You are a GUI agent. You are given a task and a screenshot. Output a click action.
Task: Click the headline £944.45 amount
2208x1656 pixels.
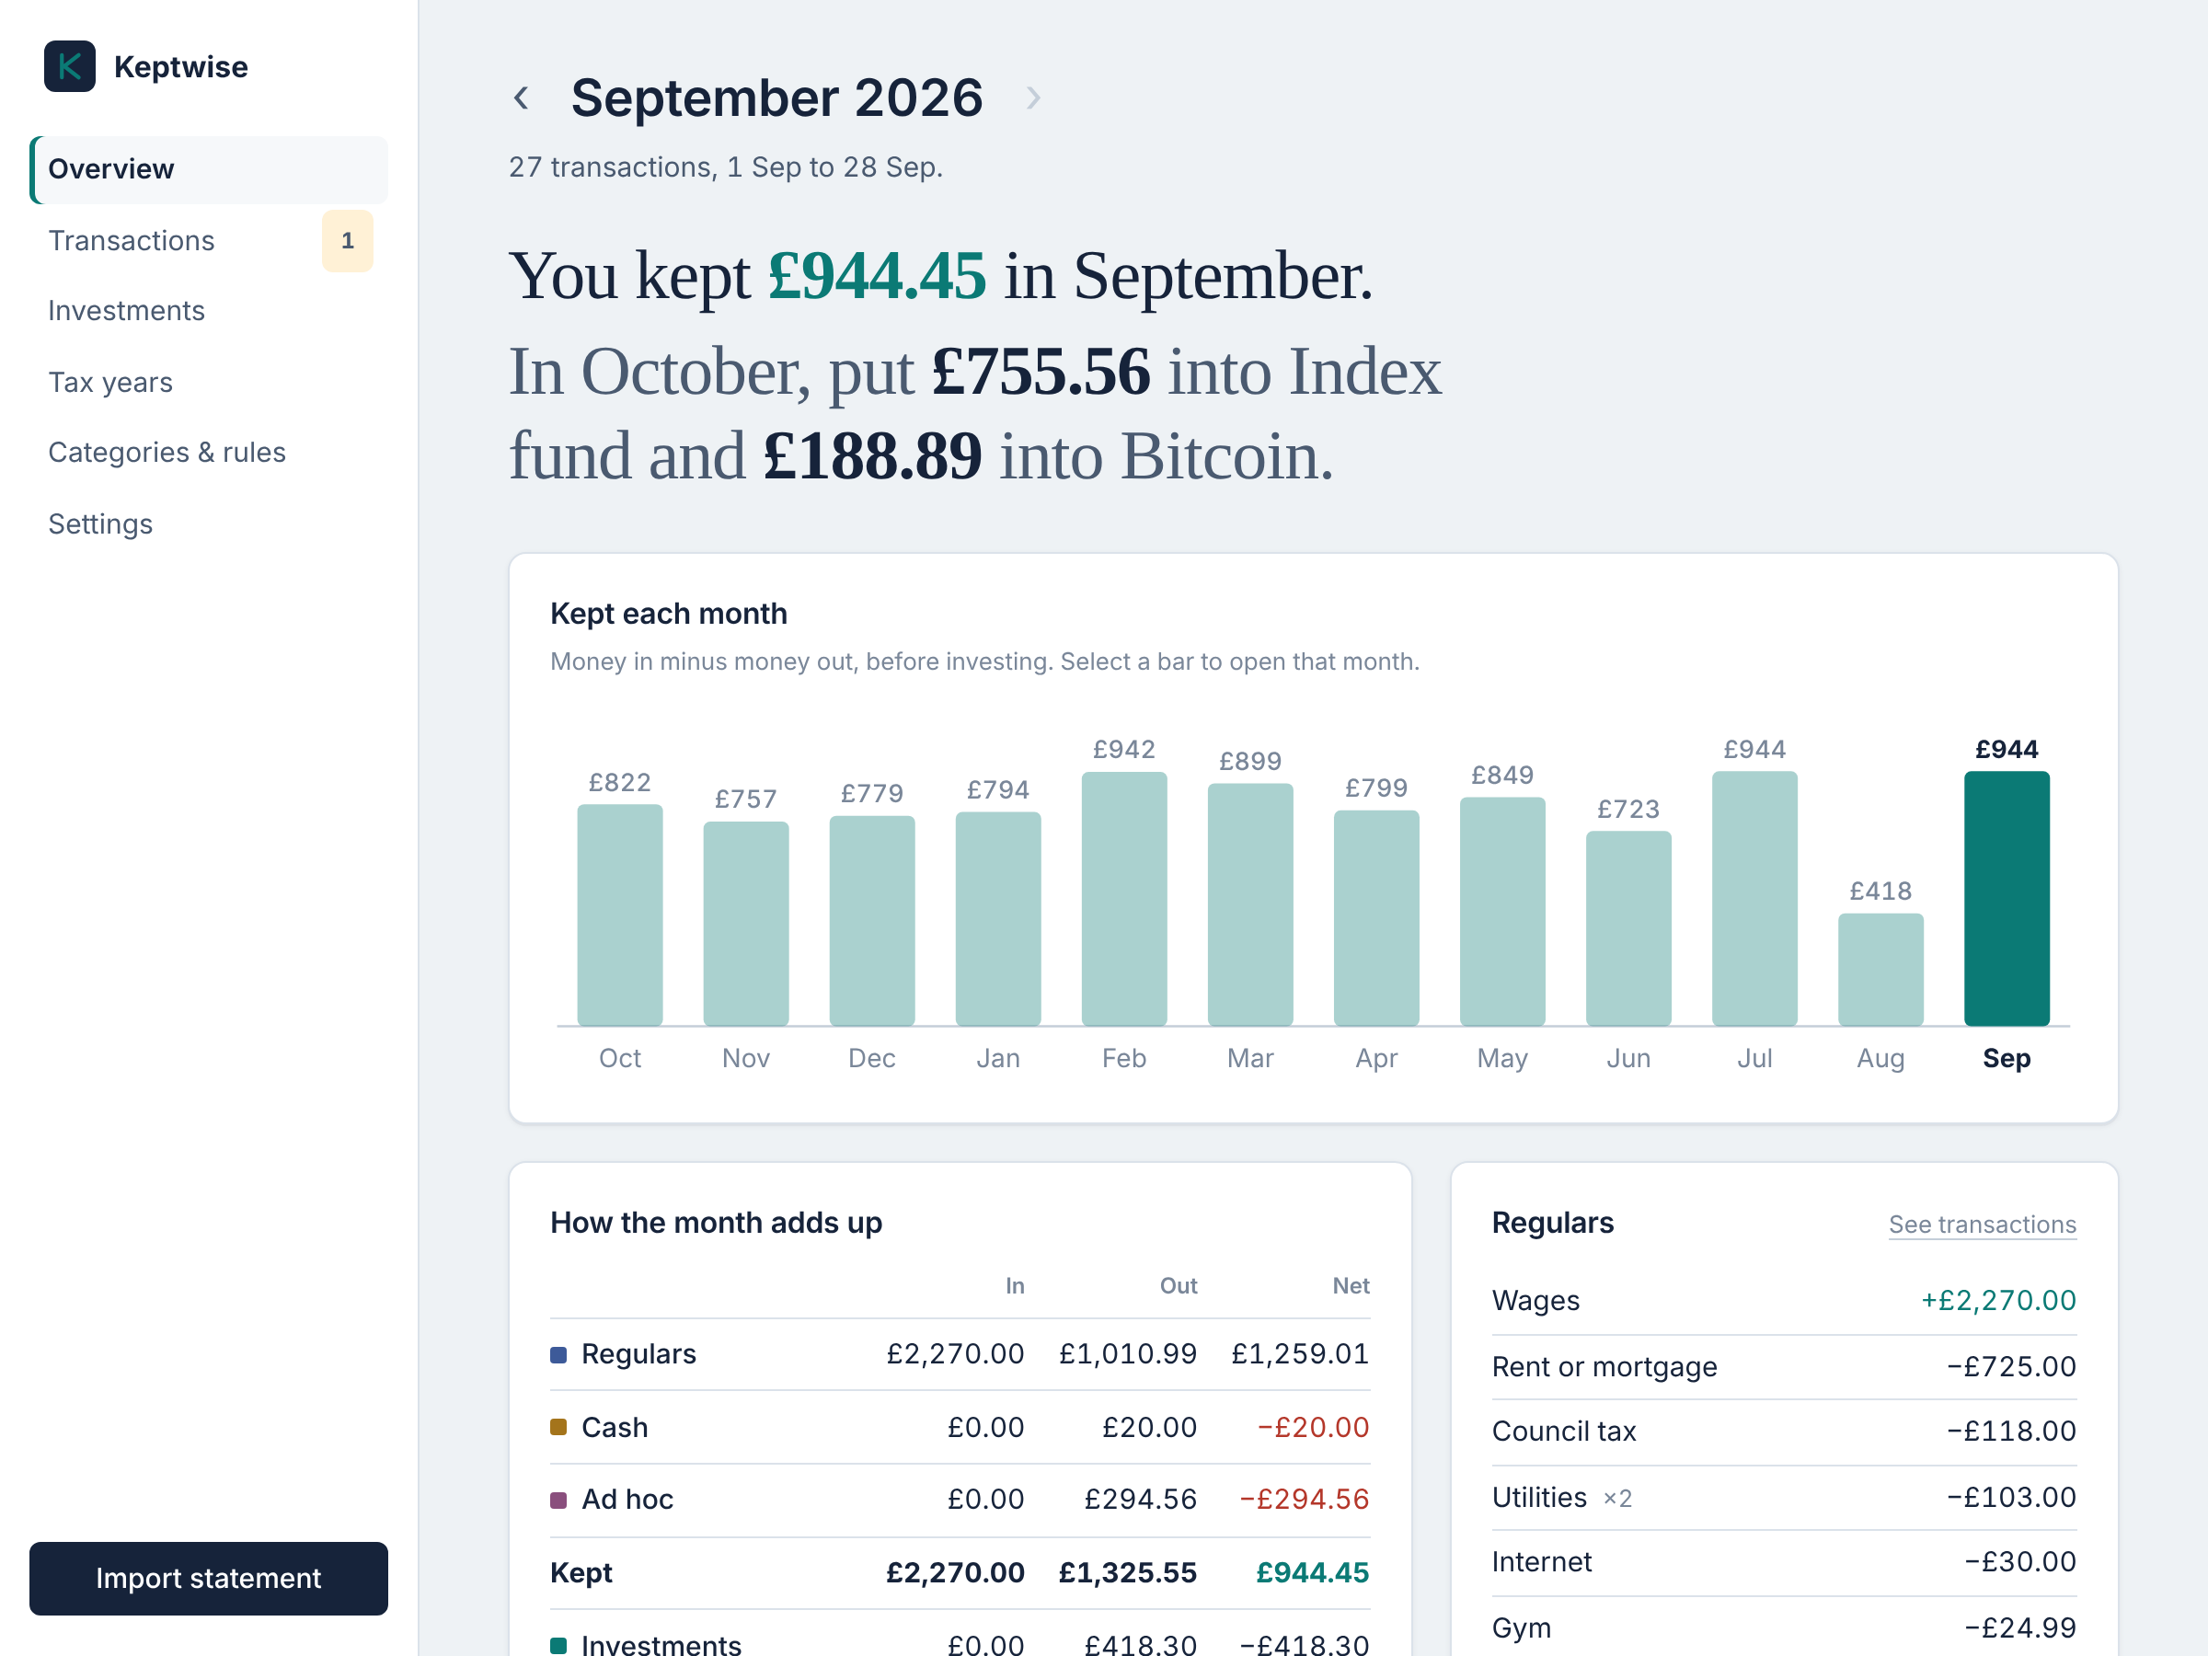point(878,277)
